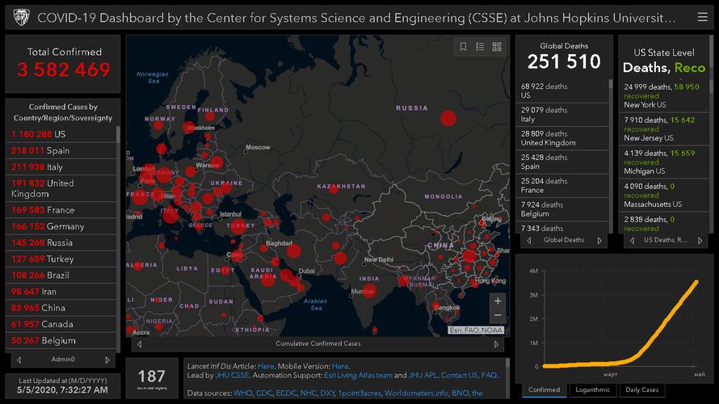Zoom out of the map with minus button

click(498, 316)
